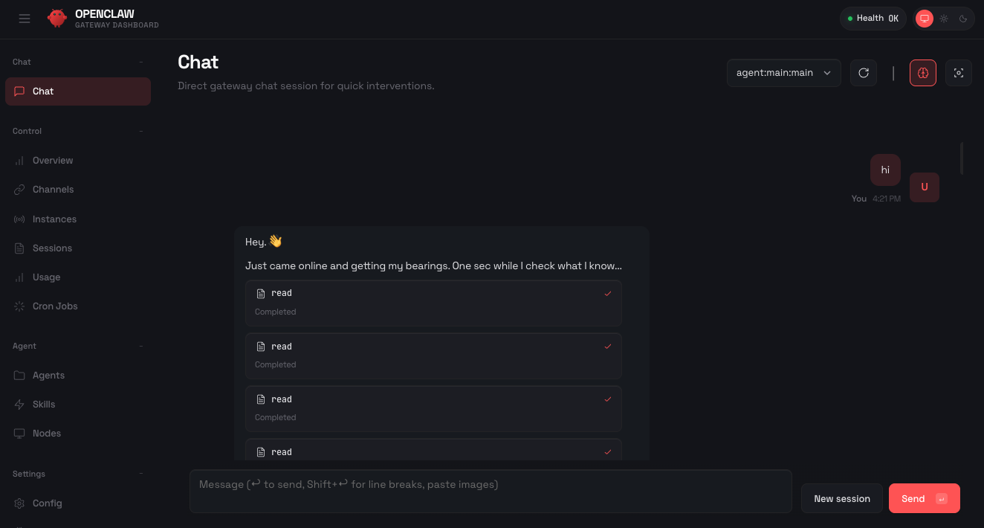984x528 pixels.
Task: Go to the Skills page
Action: pos(44,405)
